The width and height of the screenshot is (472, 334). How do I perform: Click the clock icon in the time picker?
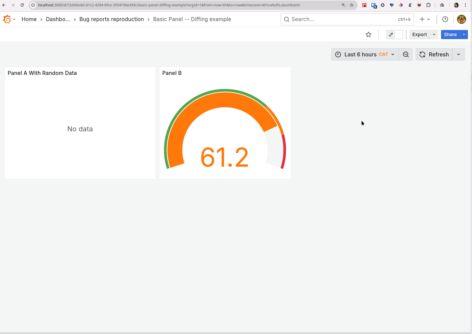click(x=338, y=54)
